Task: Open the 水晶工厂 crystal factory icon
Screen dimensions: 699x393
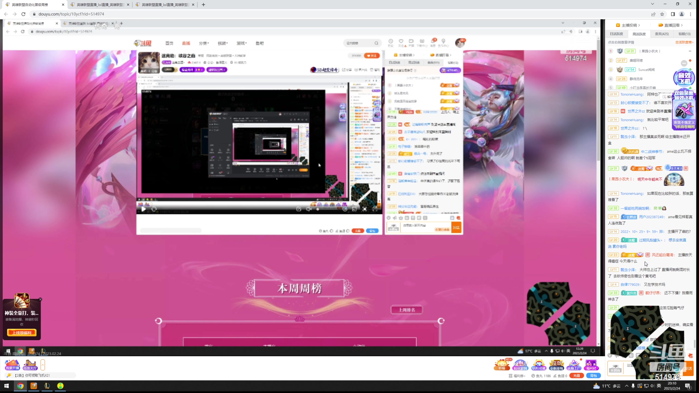Action: click(574, 365)
